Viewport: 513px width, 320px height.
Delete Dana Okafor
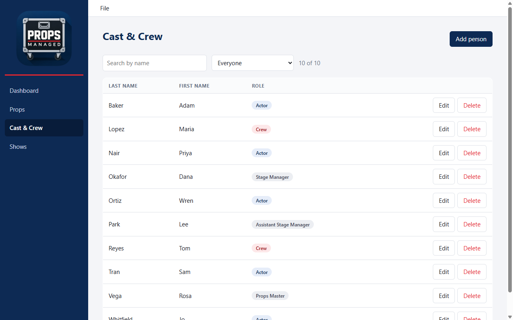click(472, 177)
